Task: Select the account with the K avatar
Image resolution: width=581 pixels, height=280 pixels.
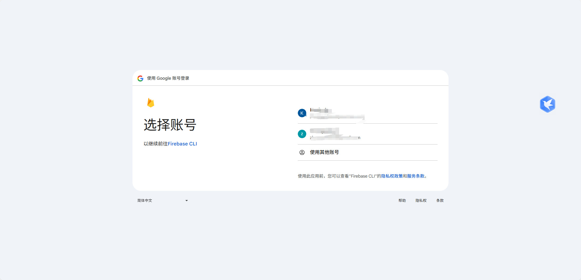Action: tap(302, 113)
